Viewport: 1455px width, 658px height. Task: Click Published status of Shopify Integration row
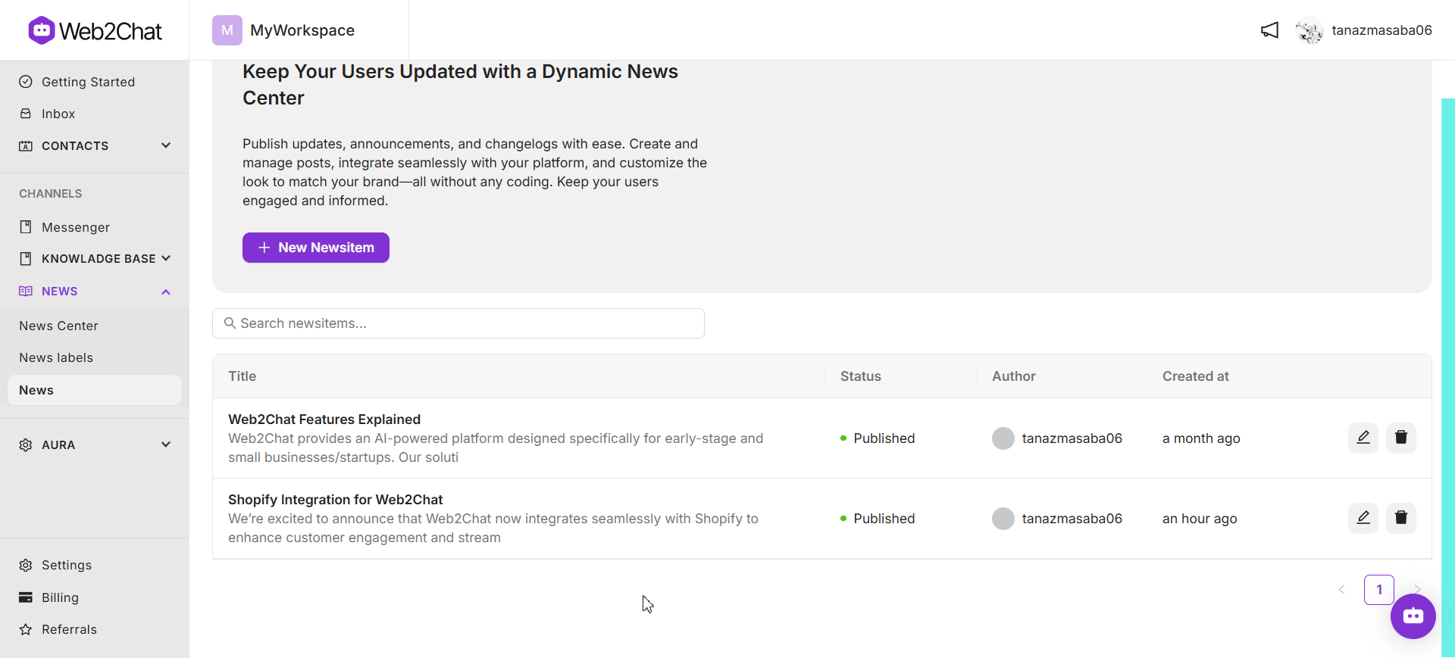click(x=878, y=519)
